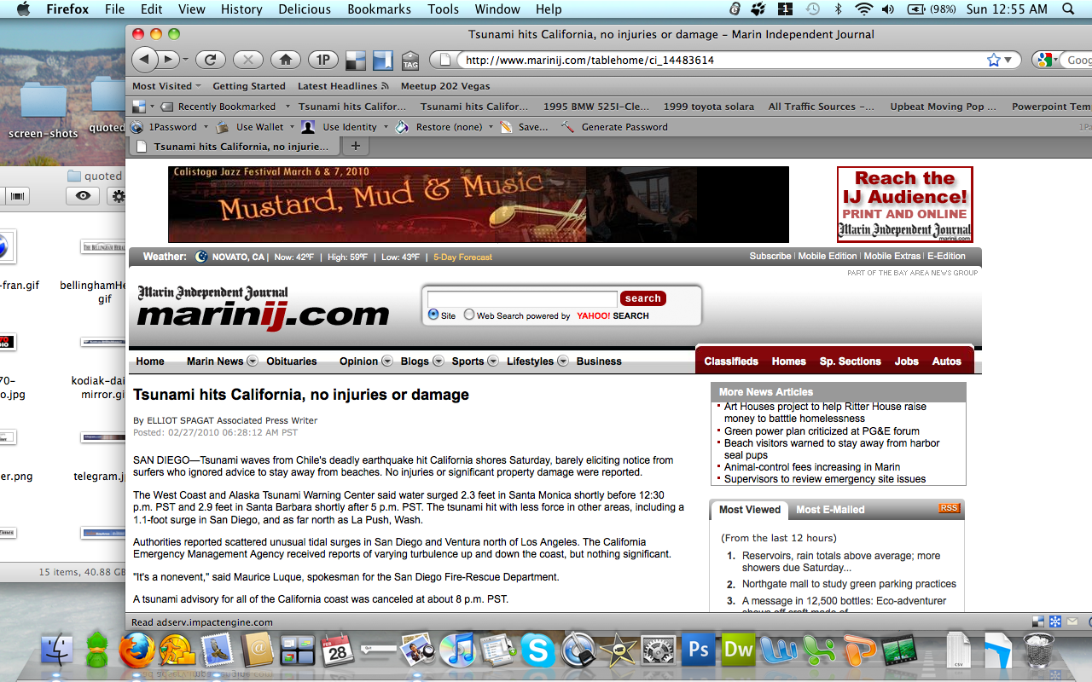
Task: Open the 5-Day Forecast link
Action: click(462, 257)
